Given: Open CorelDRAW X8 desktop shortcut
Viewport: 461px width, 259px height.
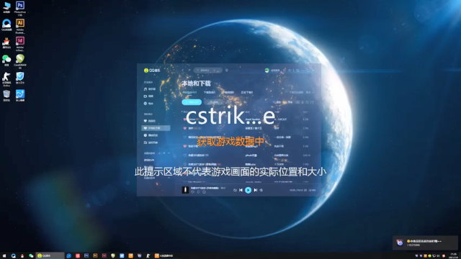Looking at the screenshot, I should (20, 62).
